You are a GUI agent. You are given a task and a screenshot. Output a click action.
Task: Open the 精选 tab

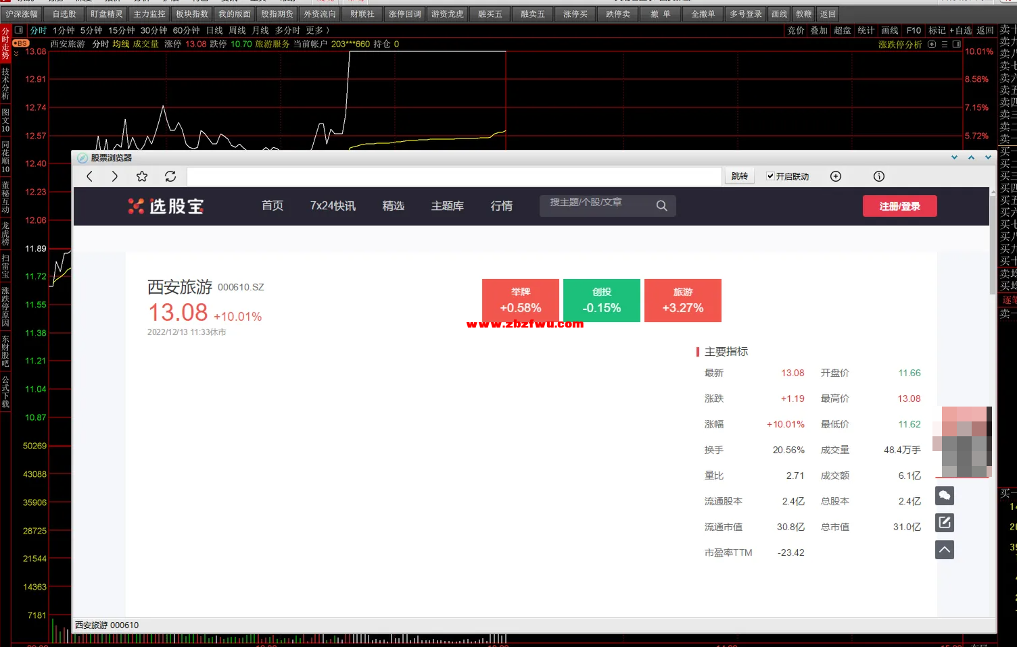393,206
